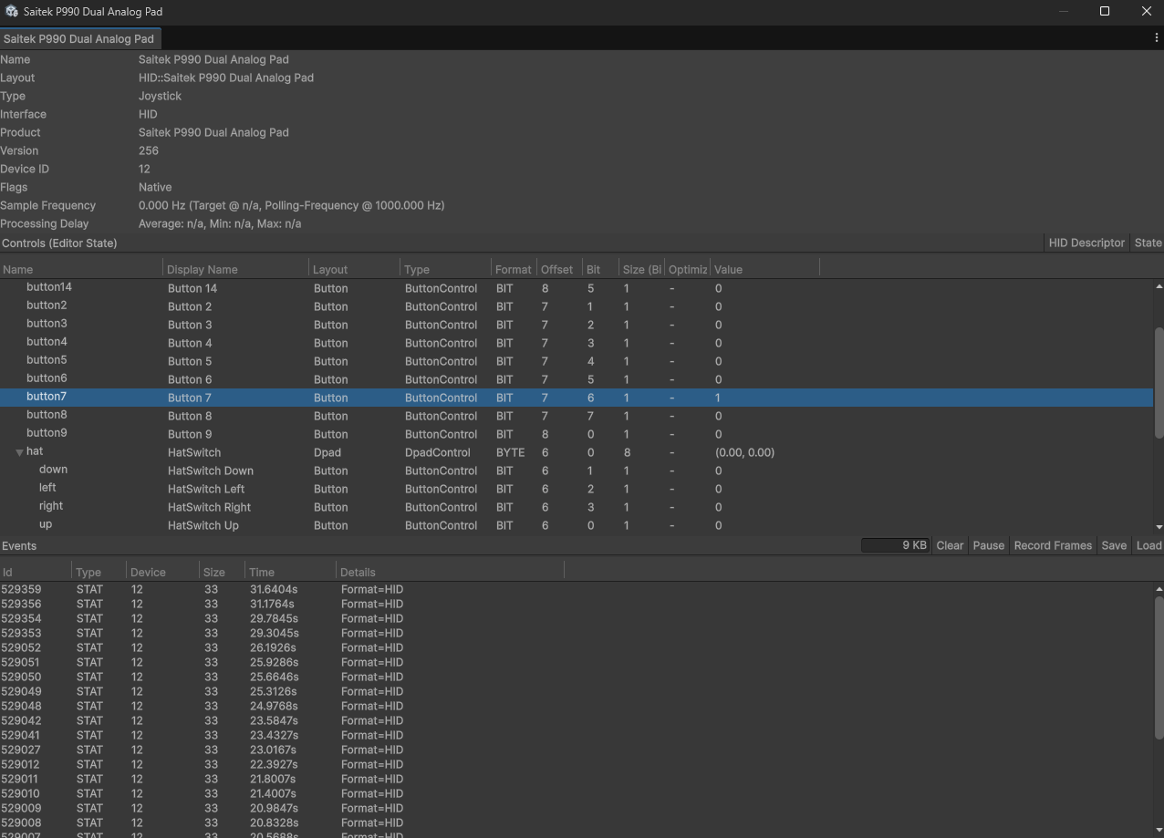Open the kebab menu at top right
Screen dimensions: 1164x838
click(x=1156, y=38)
